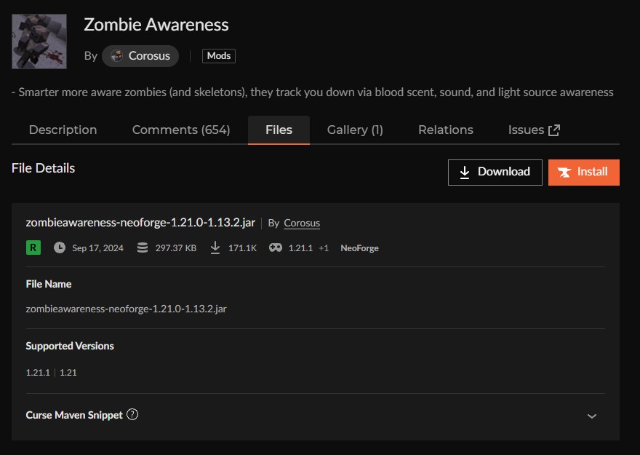640x455 pixels.
Task: Click the Download button
Action: pos(495,172)
